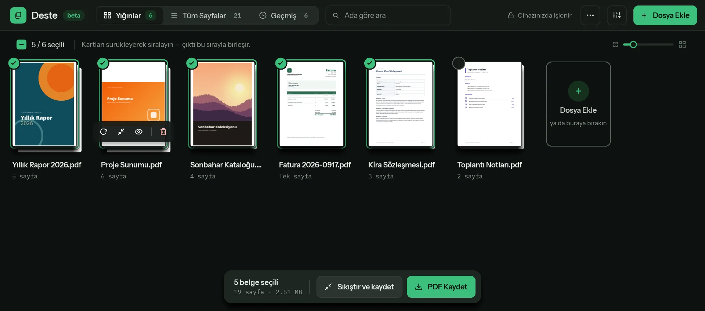The image size is (705, 311).
Task: Click the green plus circle in drop zone
Action: tap(578, 91)
